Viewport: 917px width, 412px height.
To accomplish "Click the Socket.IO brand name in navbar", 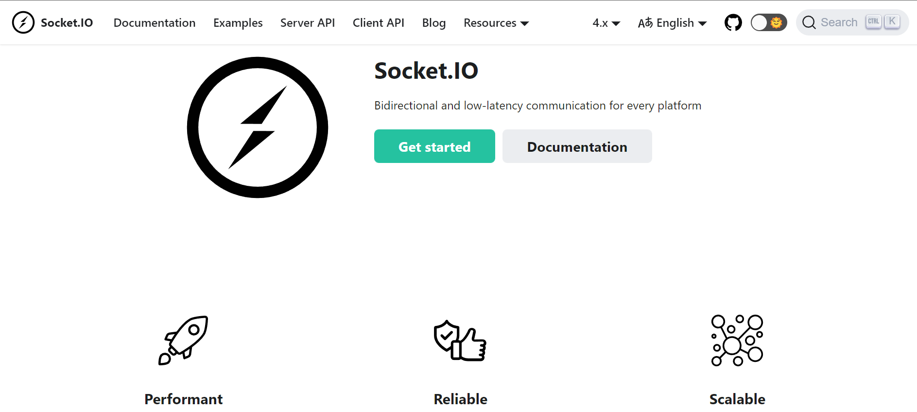I will [67, 23].
